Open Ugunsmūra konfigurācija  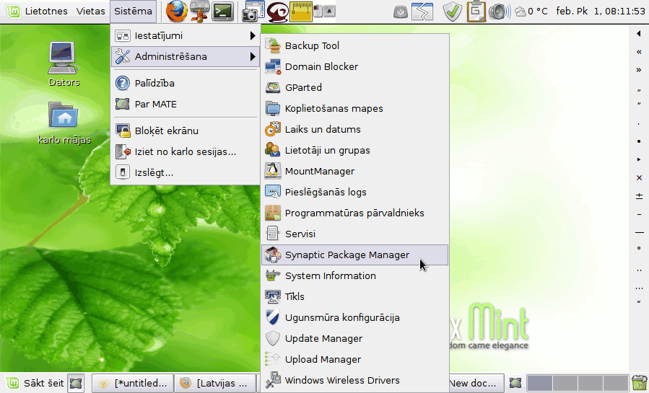[x=354, y=318]
